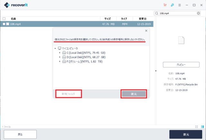Open the shopping cart purchase icon

(x=165, y=5)
